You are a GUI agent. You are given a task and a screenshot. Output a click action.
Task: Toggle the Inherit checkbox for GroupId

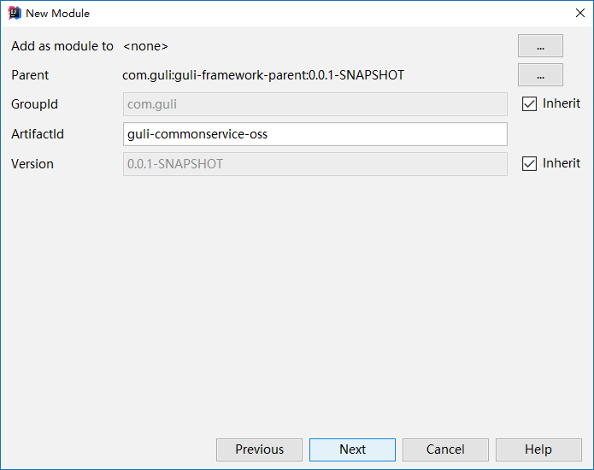(x=530, y=104)
